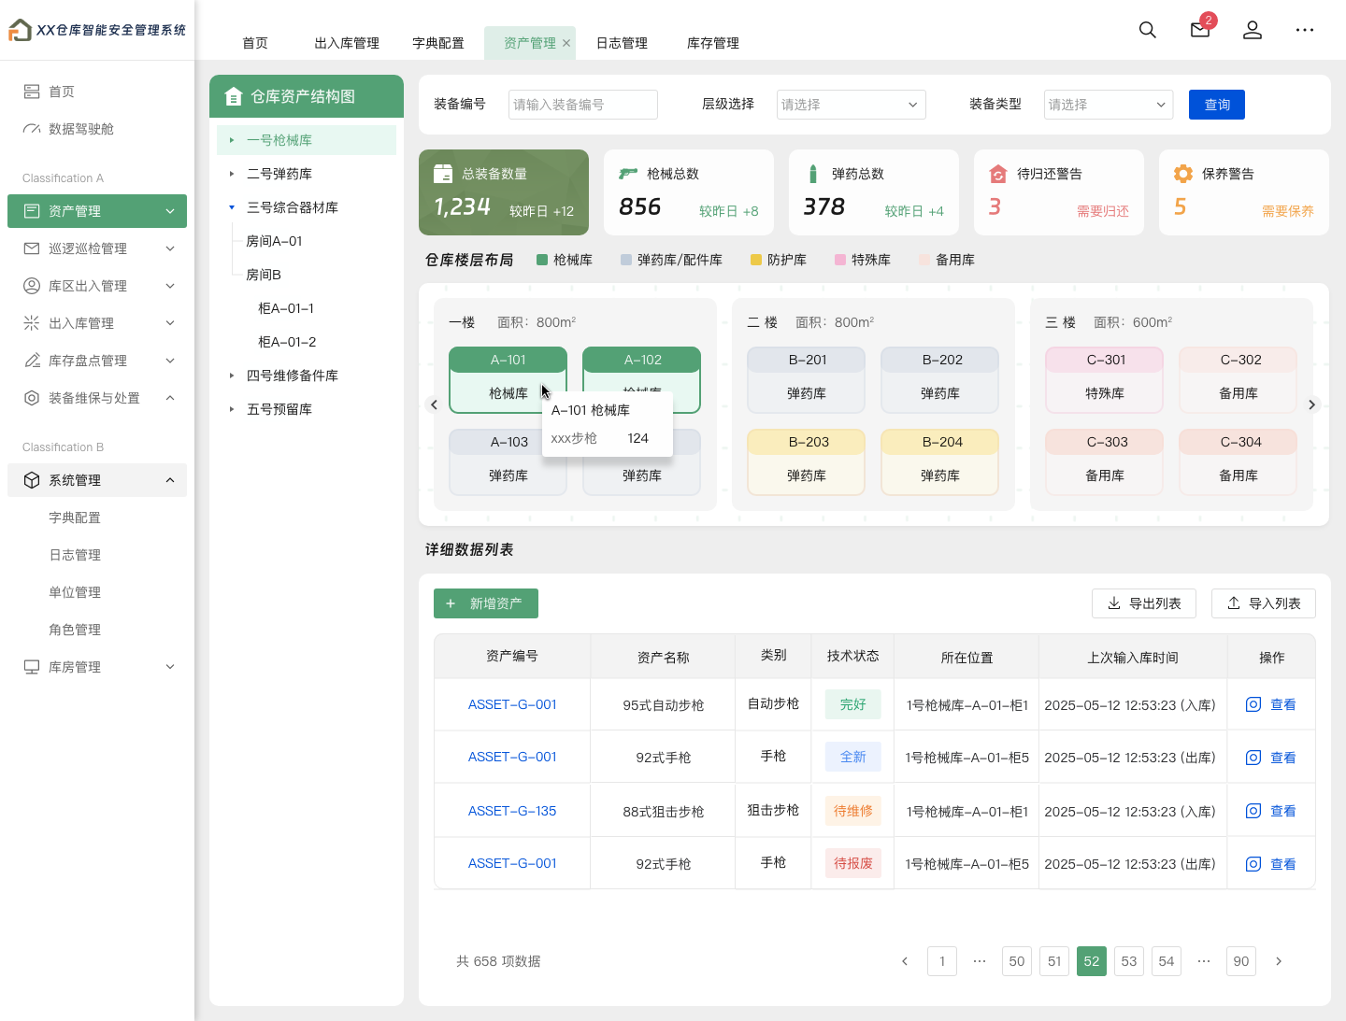Switch to the 出入库管理 top tab

347,43
